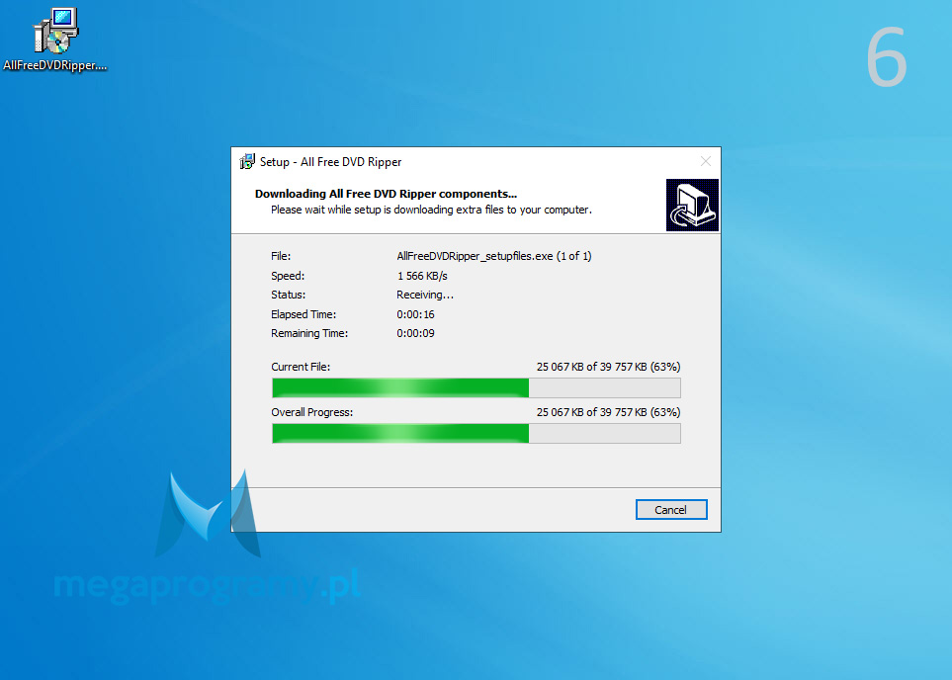Click the speed value 1 566 KB/s
The height and width of the screenshot is (680, 952).
pyautogui.click(x=422, y=276)
